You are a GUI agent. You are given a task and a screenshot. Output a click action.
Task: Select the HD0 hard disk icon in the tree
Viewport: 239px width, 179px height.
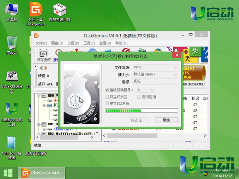pos(44,95)
